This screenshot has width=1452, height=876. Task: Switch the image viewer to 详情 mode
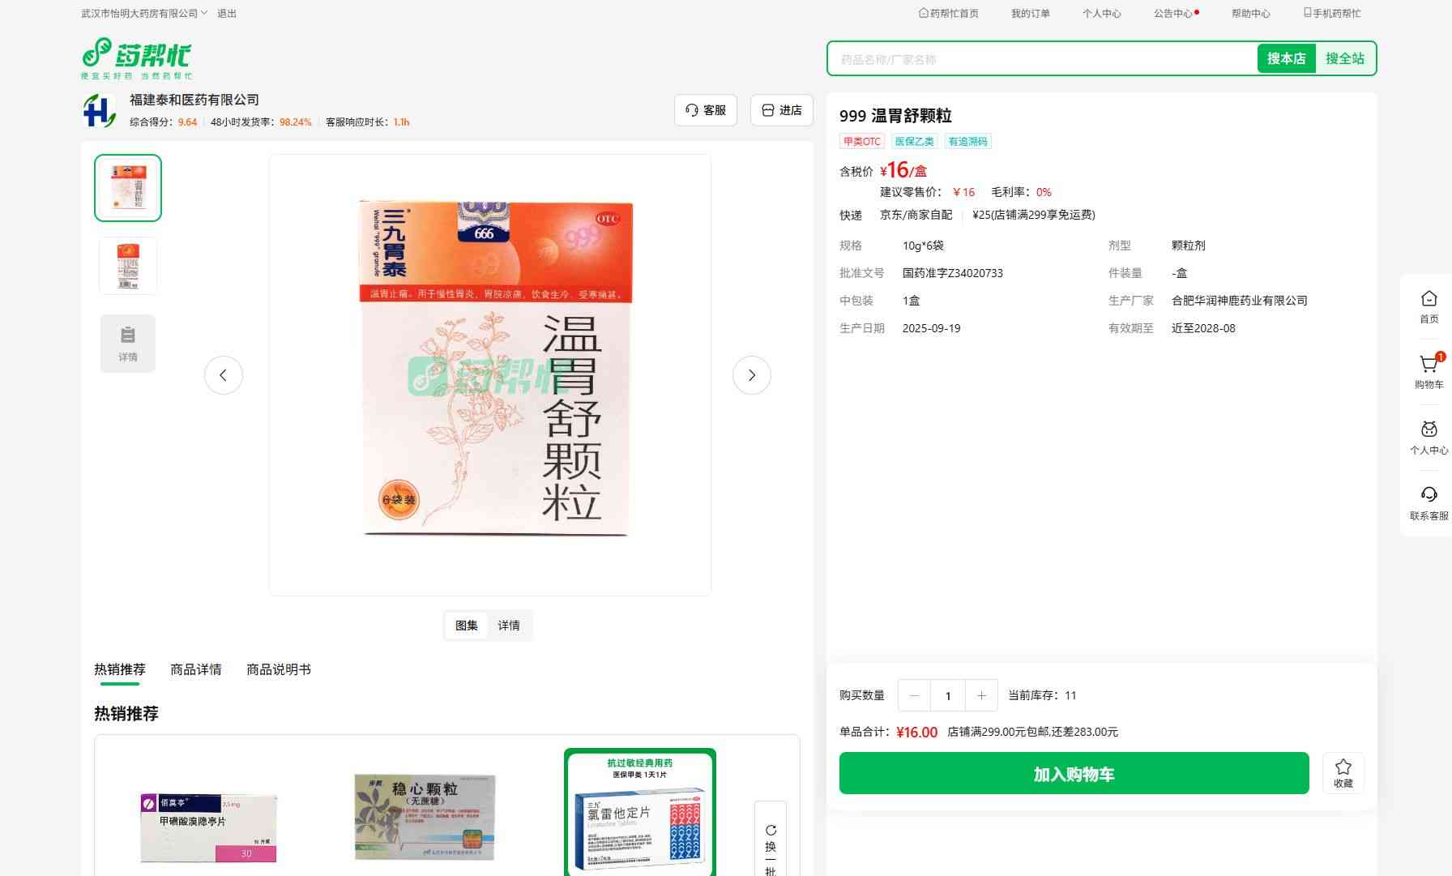click(509, 626)
